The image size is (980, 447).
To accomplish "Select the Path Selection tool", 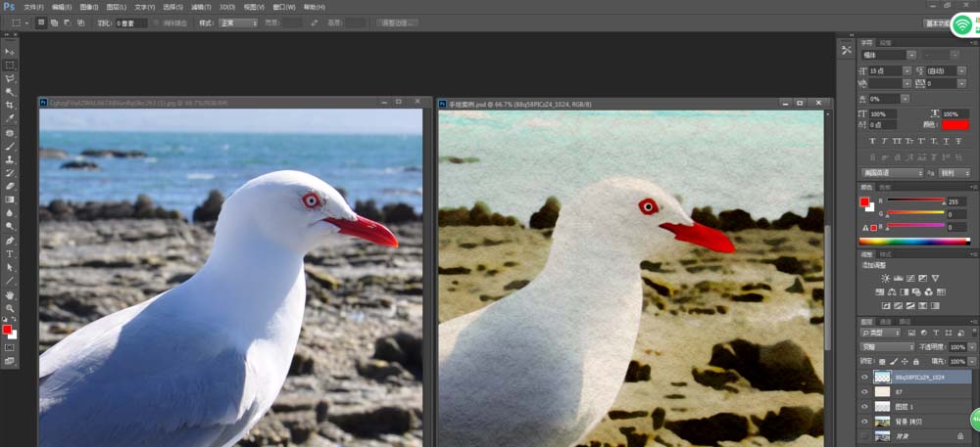I will point(10,267).
